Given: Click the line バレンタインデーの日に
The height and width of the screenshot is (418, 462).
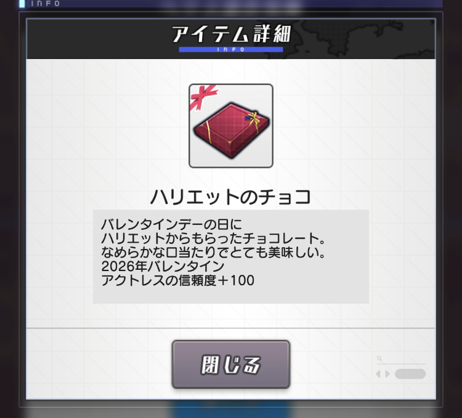Looking at the screenshot, I should [x=171, y=224].
